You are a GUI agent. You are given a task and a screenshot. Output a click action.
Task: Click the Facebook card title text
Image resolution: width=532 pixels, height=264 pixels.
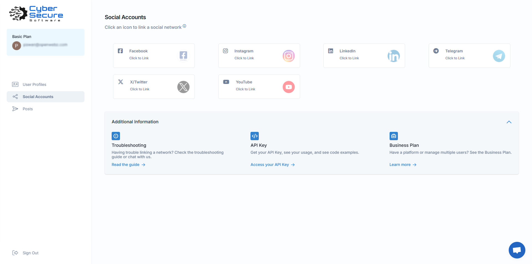click(138, 51)
